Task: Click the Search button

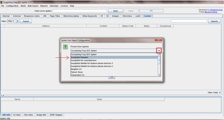Action: click(214, 21)
